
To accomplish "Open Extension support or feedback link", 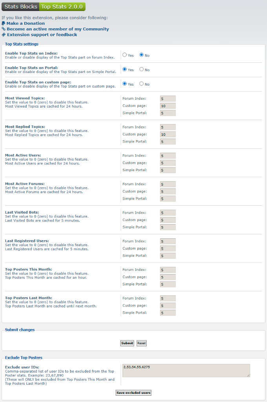I will click(x=42, y=35).
